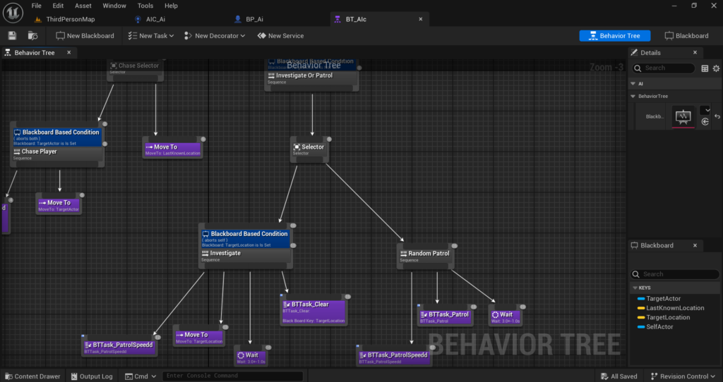Select the Random Patrol sequence node

(x=426, y=257)
